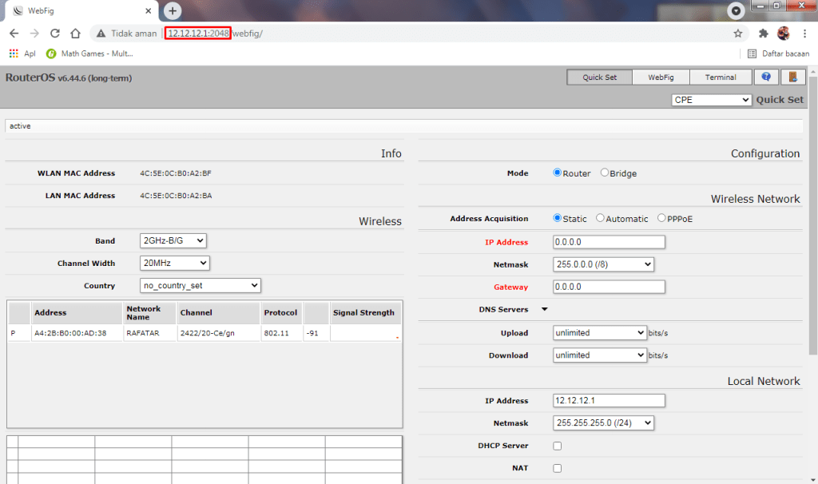Open the CPE Quick Set mode dropdown
This screenshot has height=484, width=818.
pos(711,100)
